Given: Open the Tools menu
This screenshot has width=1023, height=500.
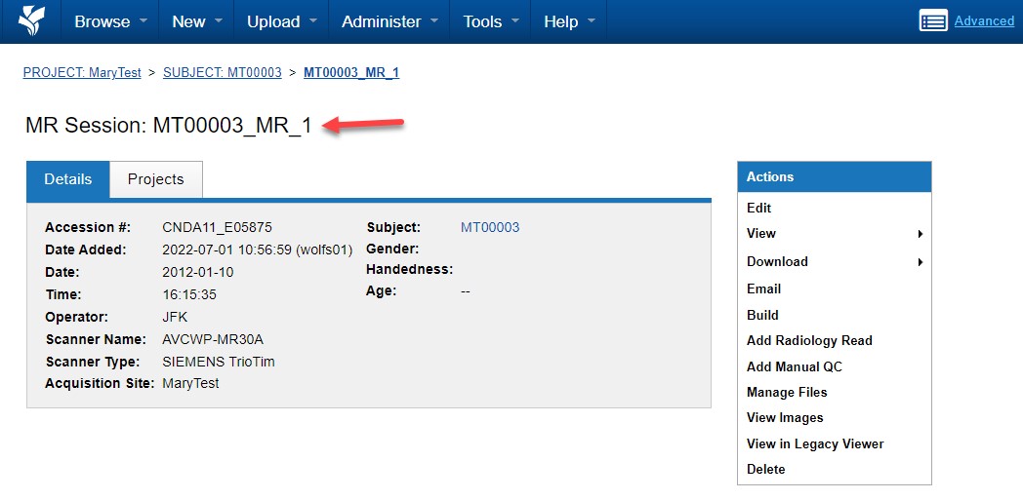Looking at the screenshot, I should click(491, 21).
